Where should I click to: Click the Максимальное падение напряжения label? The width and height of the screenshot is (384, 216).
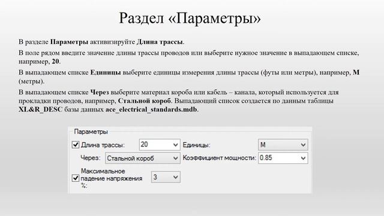(x=112, y=178)
